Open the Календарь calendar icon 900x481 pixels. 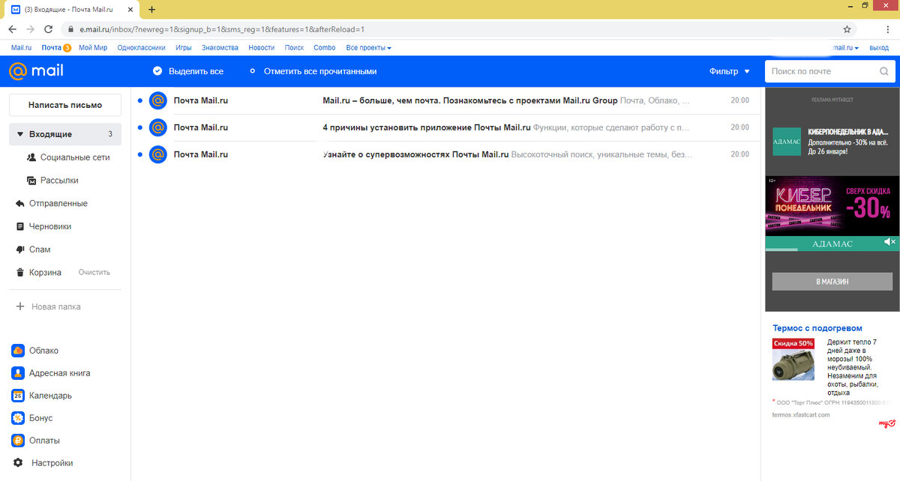pos(18,396)
